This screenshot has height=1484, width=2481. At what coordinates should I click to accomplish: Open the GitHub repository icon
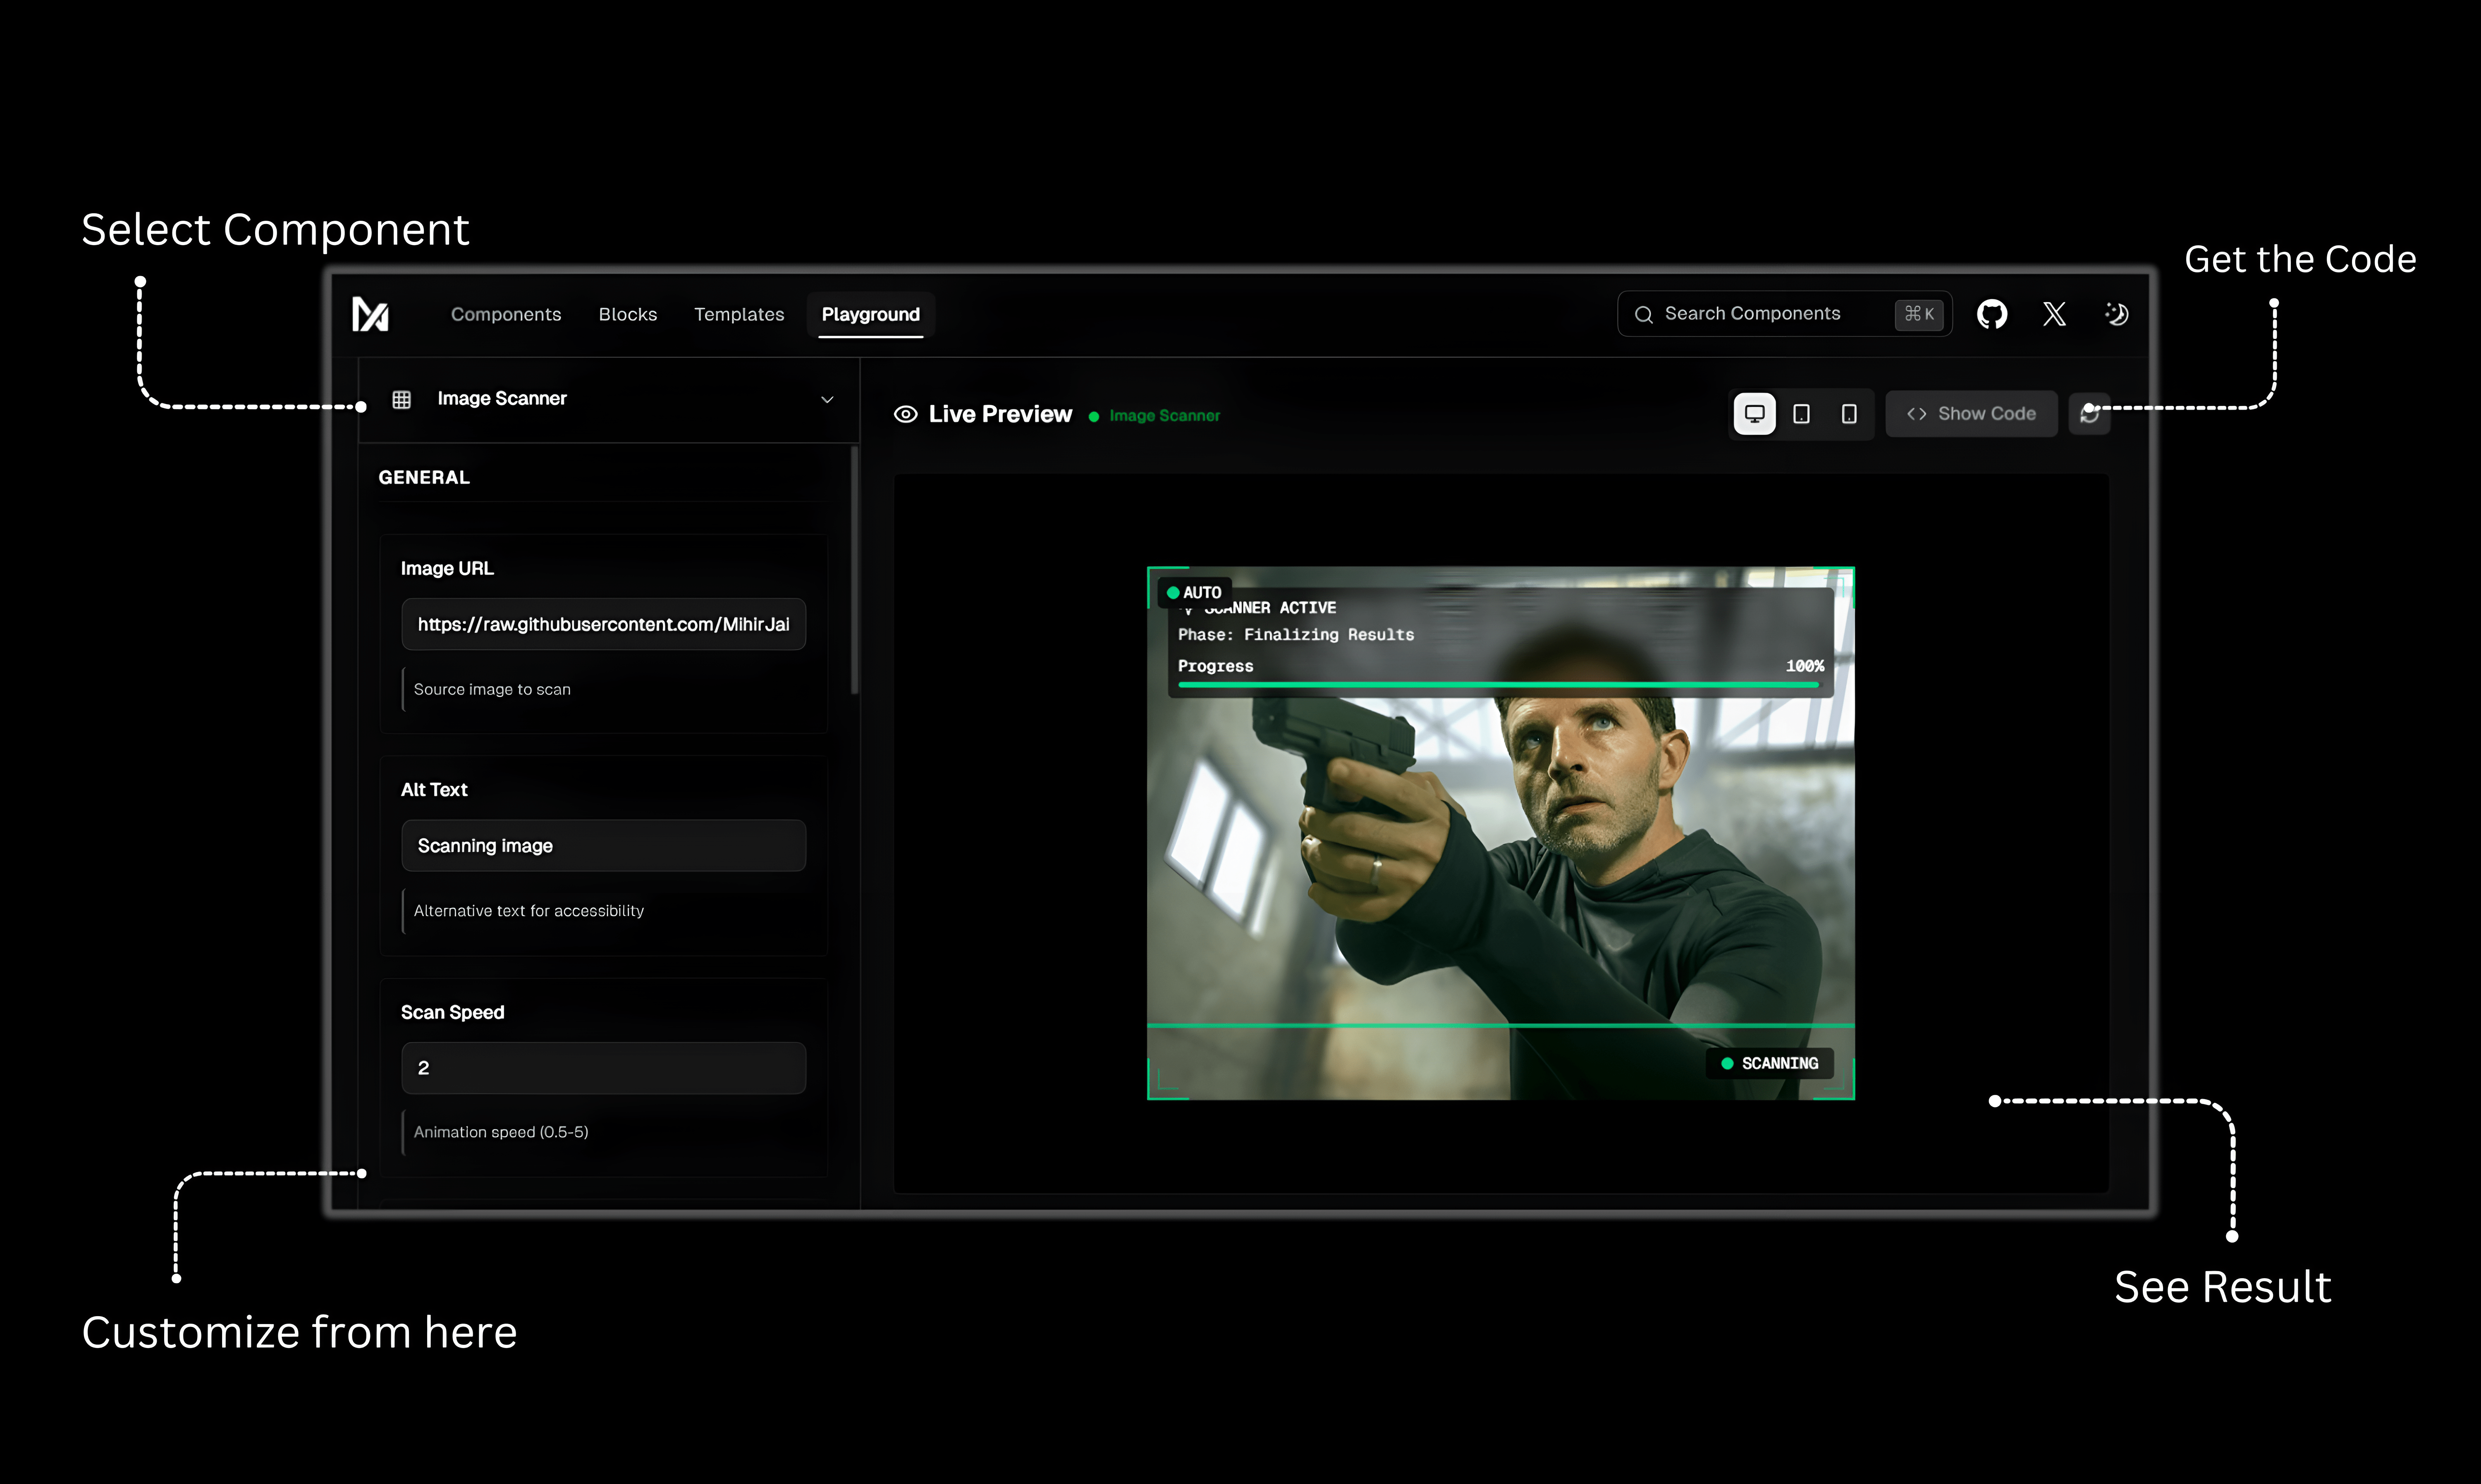[x=1992, y=314]
